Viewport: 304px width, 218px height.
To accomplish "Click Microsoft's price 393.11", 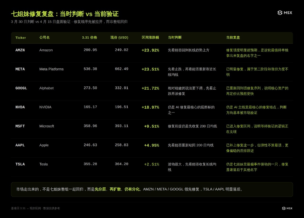I will pyautogui.click(x=121, y=126).
